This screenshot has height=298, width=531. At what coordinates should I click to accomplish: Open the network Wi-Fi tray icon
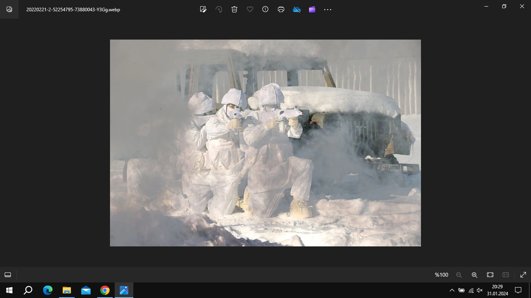[x=471, y=290]
